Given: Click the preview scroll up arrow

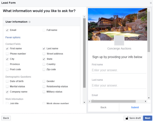Looking at the screenshot, I should pos(149,10).
